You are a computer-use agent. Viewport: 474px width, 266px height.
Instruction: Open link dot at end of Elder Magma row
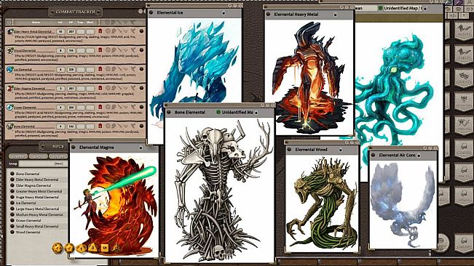(x=141, y=88)
